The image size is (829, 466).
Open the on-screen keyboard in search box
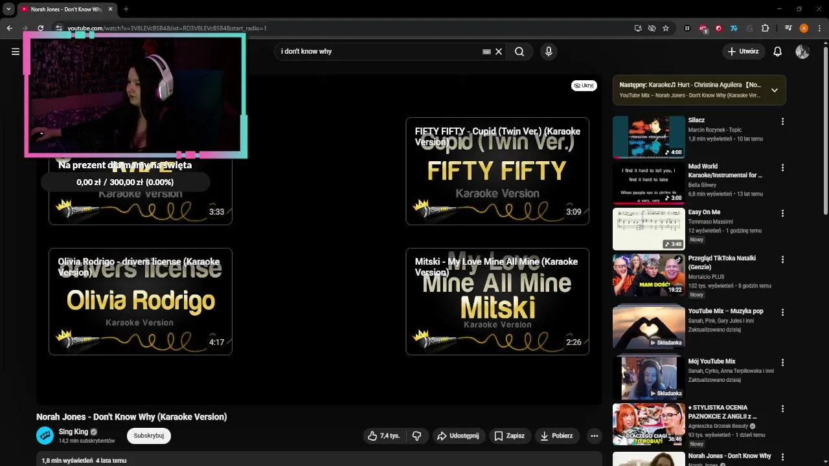[486, 52]
